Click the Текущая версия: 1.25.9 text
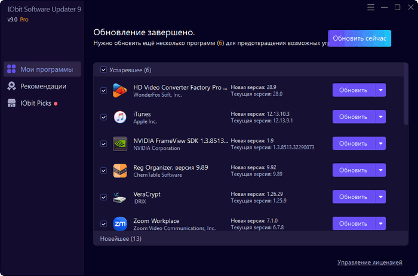This screenshot has height=276, width=418. click(259, 201)
